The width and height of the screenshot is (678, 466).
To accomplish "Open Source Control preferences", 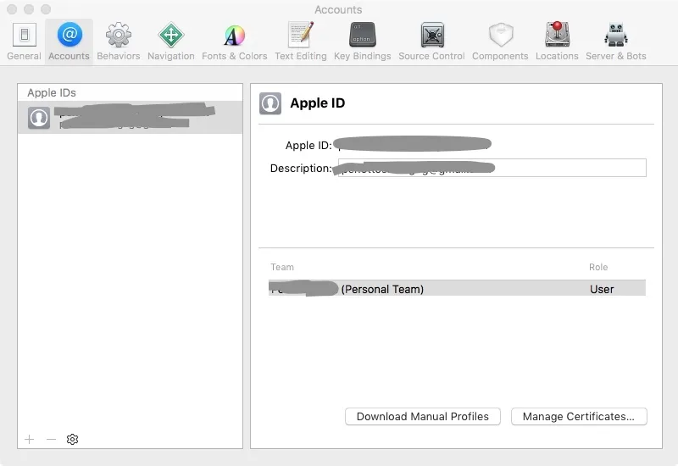I will click(431, 42).
